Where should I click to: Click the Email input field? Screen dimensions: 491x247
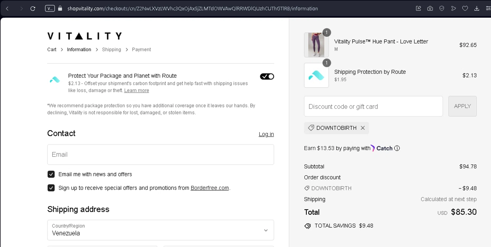pos(160,155)
